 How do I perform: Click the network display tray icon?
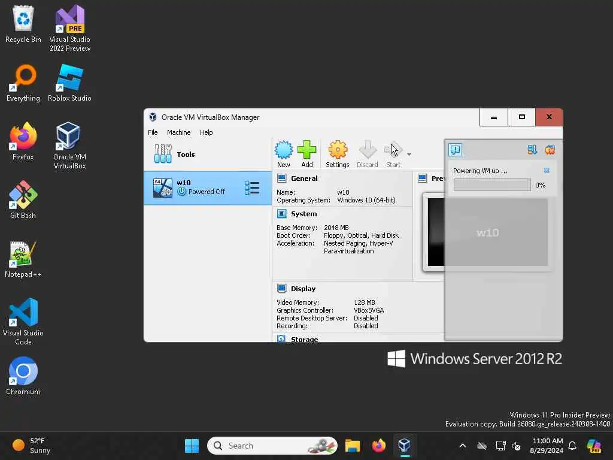500,446
